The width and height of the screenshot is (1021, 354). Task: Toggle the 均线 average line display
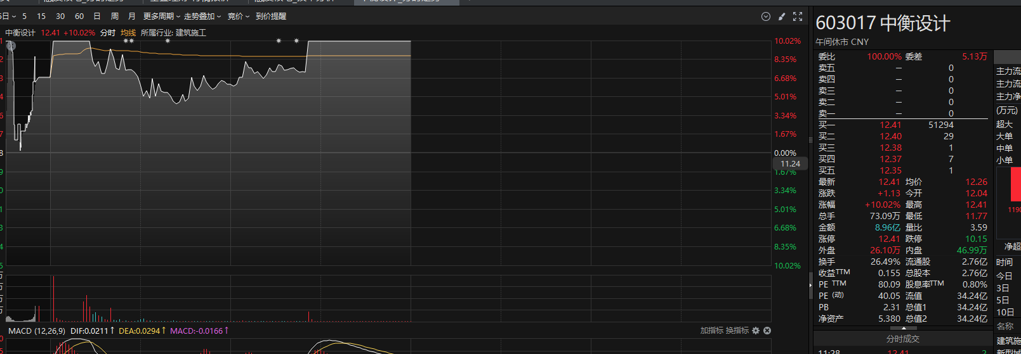[x=128, y=33]
